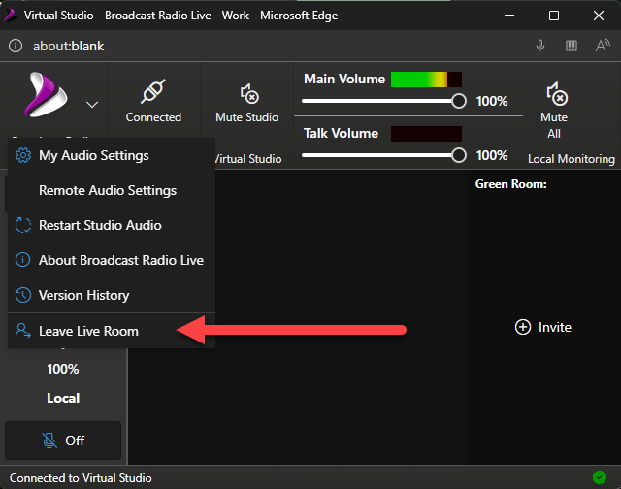Maximize the Virtual Studio window
Screen dimensions: 621x489
coord(554,16)
